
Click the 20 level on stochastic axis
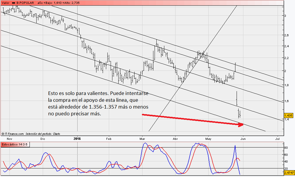(286, 168)
